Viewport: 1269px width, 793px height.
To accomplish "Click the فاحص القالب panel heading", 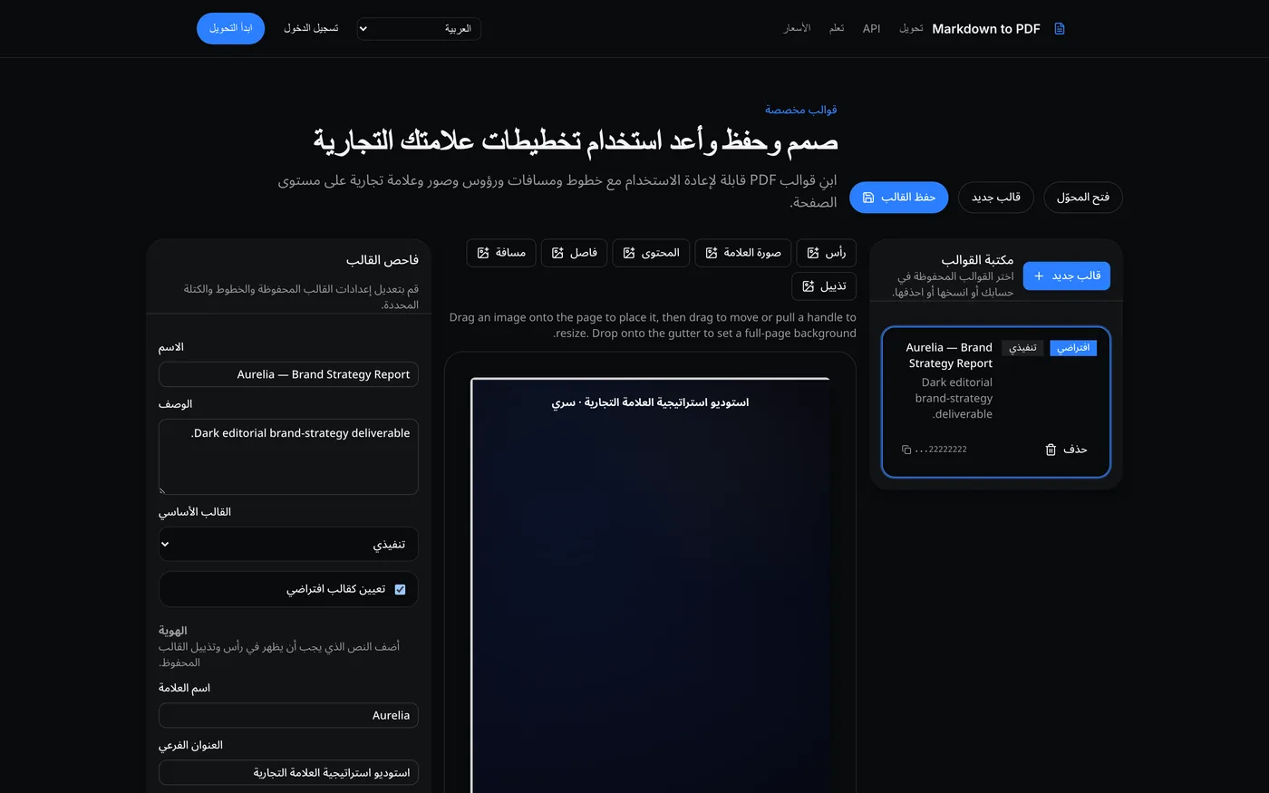I will click(x=383, y=260).
